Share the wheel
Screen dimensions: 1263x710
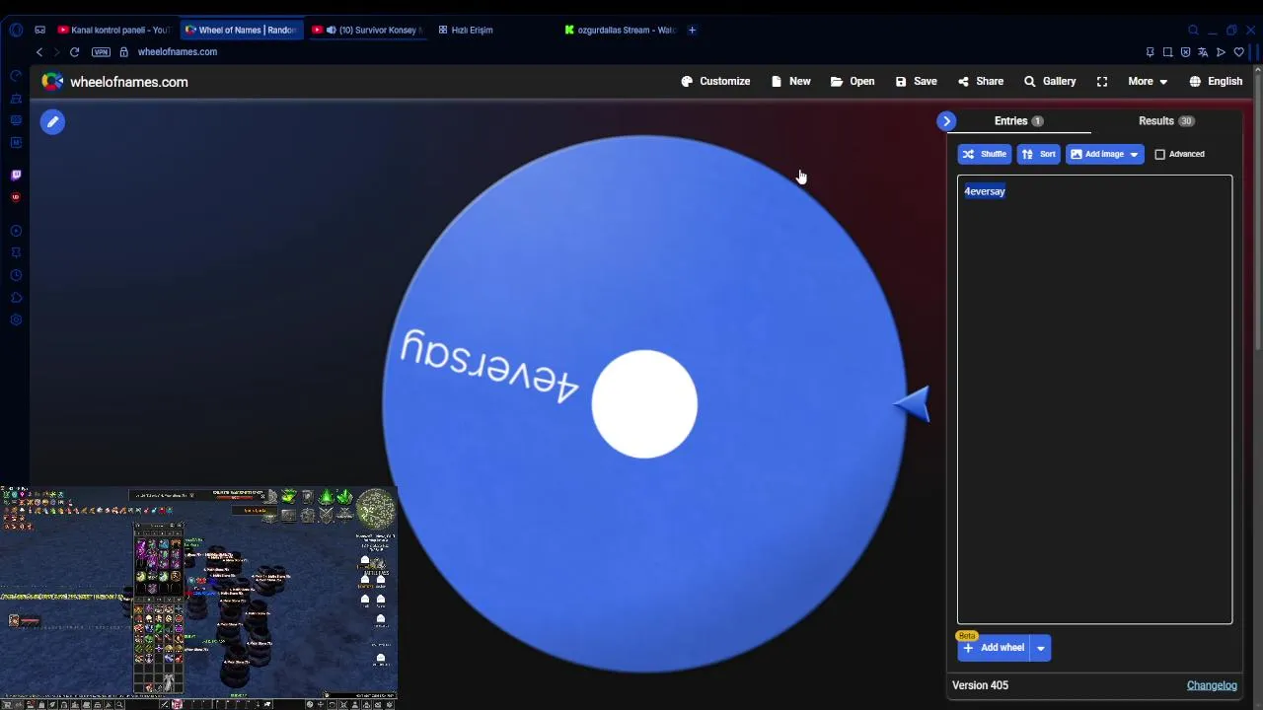981,82
